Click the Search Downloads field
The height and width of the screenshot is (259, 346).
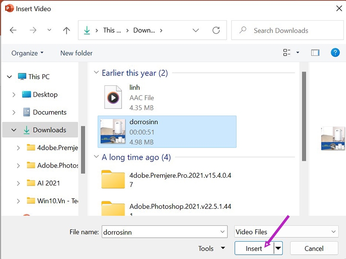pyautogui.click(x=287, y=30)
